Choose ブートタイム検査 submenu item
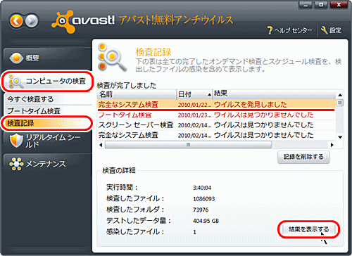This screenshot has height=256, width=352. tap(48, 110)
